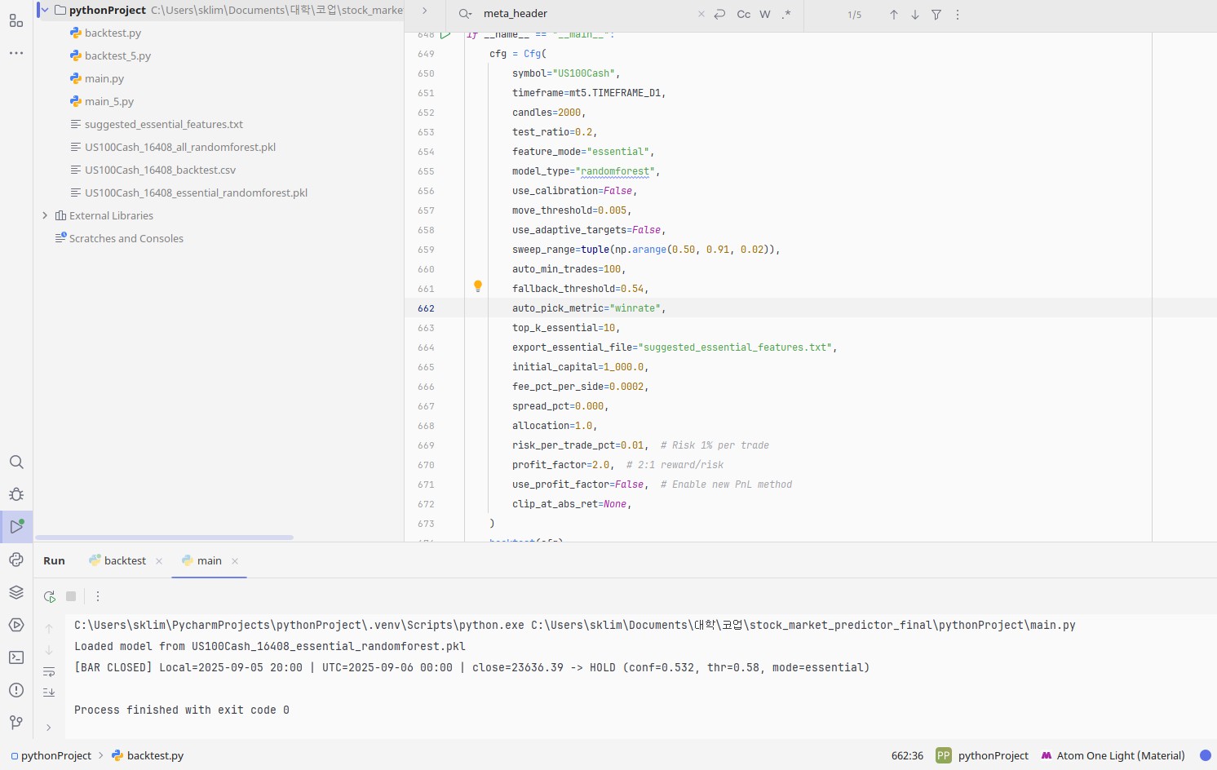The image size is (1217, 770).
Task: Select the main run tab
Action: pyautogui.click(x=209, y=560)
